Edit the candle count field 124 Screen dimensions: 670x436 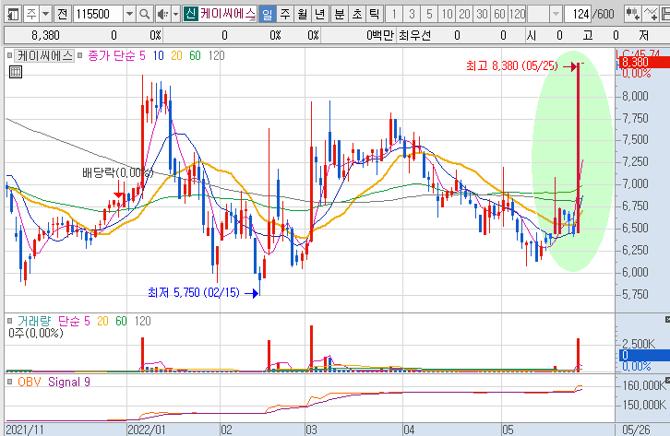tap(578, 15)
